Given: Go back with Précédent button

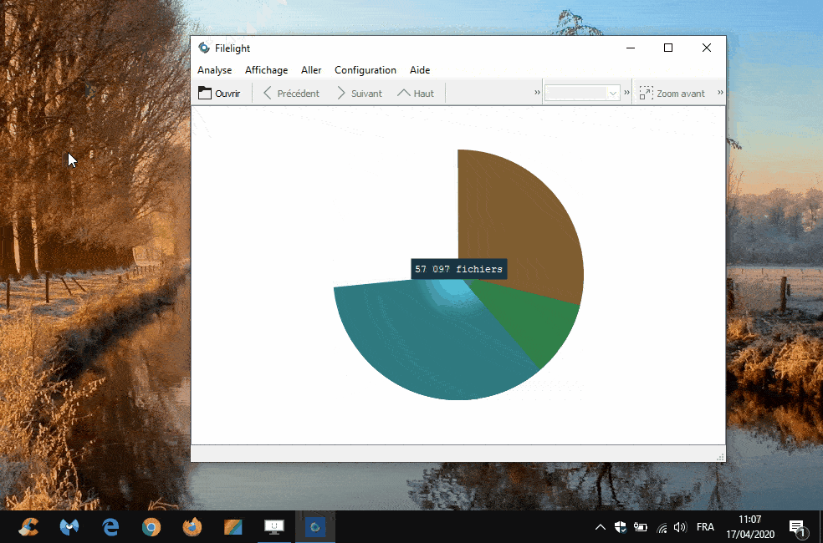Looking at the screenshot, I should point(291,94).
